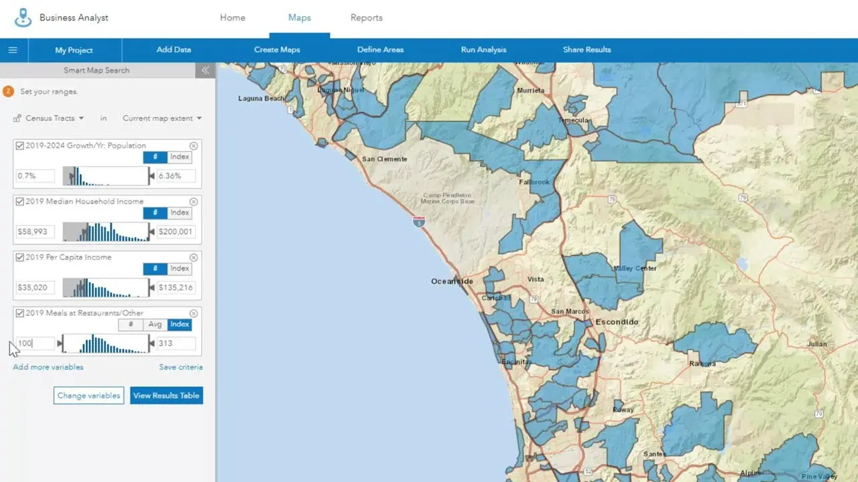Viewport: 858px width, 482px height.
Task: Switch Per Capita Income to Index mode
Action: 180,268
